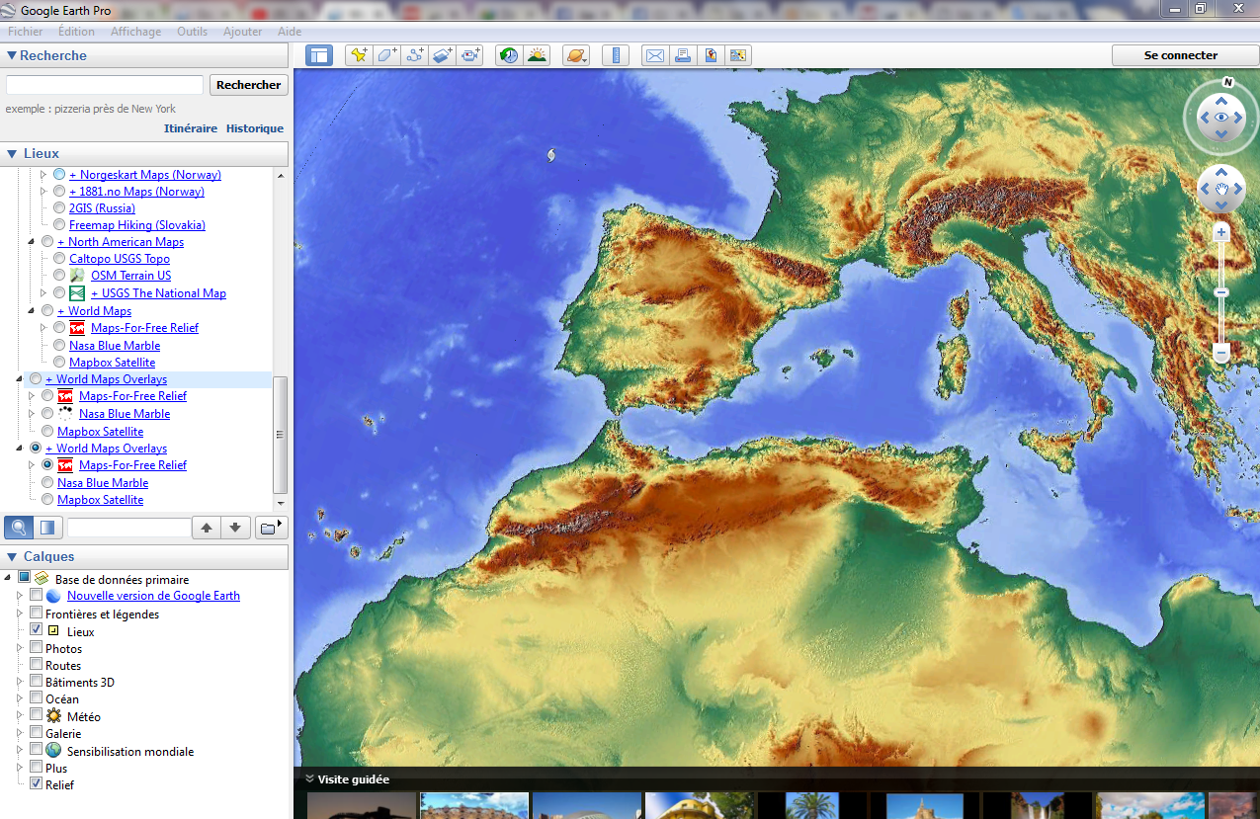1260x819 pixels.
Task: Open the Édition menu
Action: coord(76,32)
